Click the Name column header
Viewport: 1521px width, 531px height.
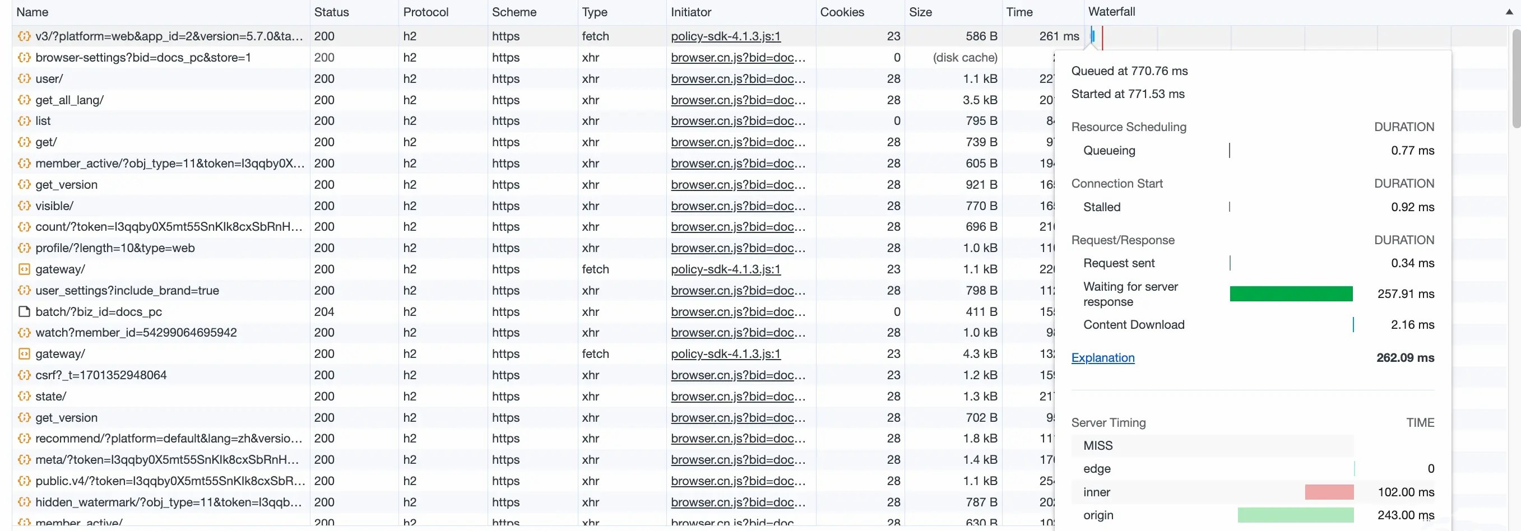tap(33, 12)
